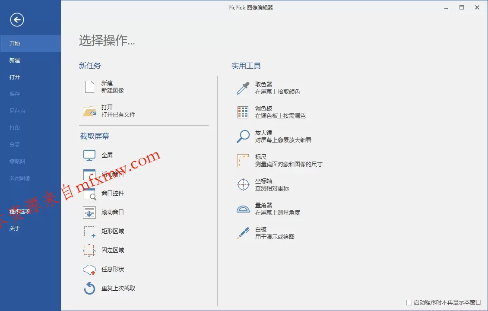Minimize the PicPick window

coord(446,8)
